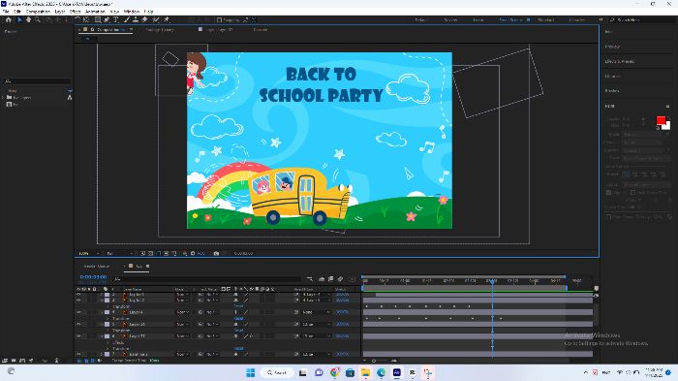The width and height of the screenshot is (678, 381).
Task: Click the new folder icon in the Project panel
Action: (14, 361)
